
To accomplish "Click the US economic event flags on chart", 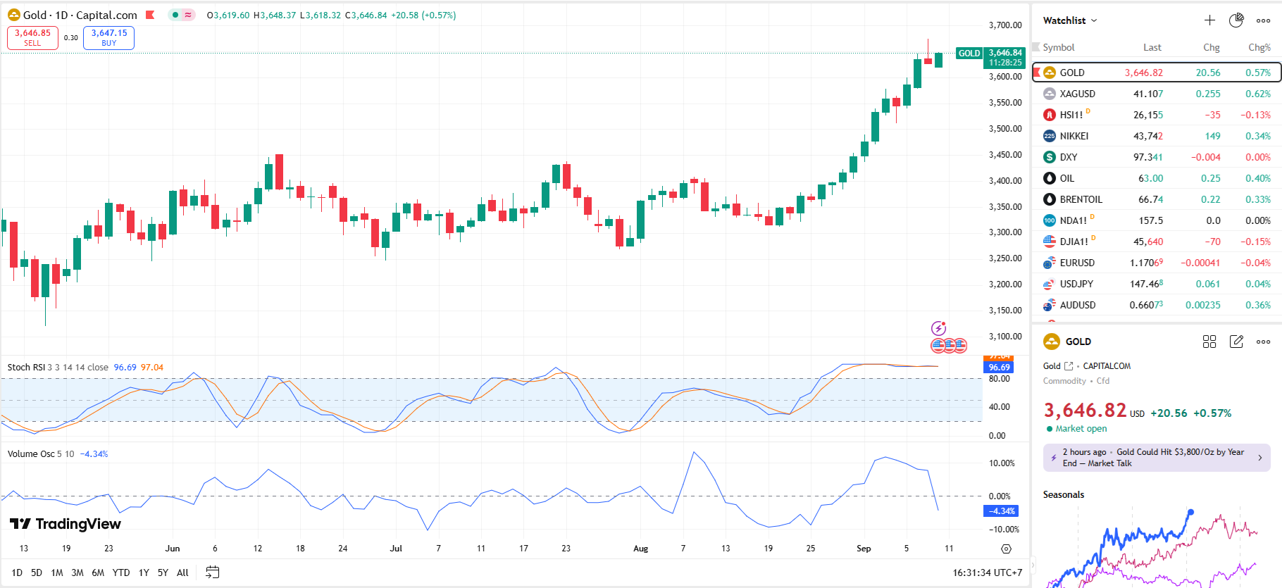I will [949, 346].
